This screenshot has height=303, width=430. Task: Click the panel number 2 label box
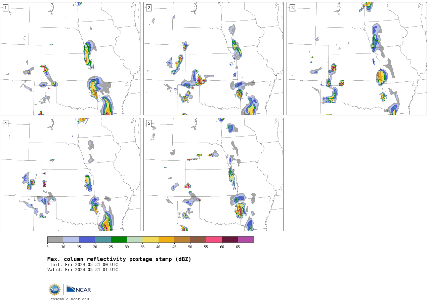pyautogui.click(x=149, y=8)
